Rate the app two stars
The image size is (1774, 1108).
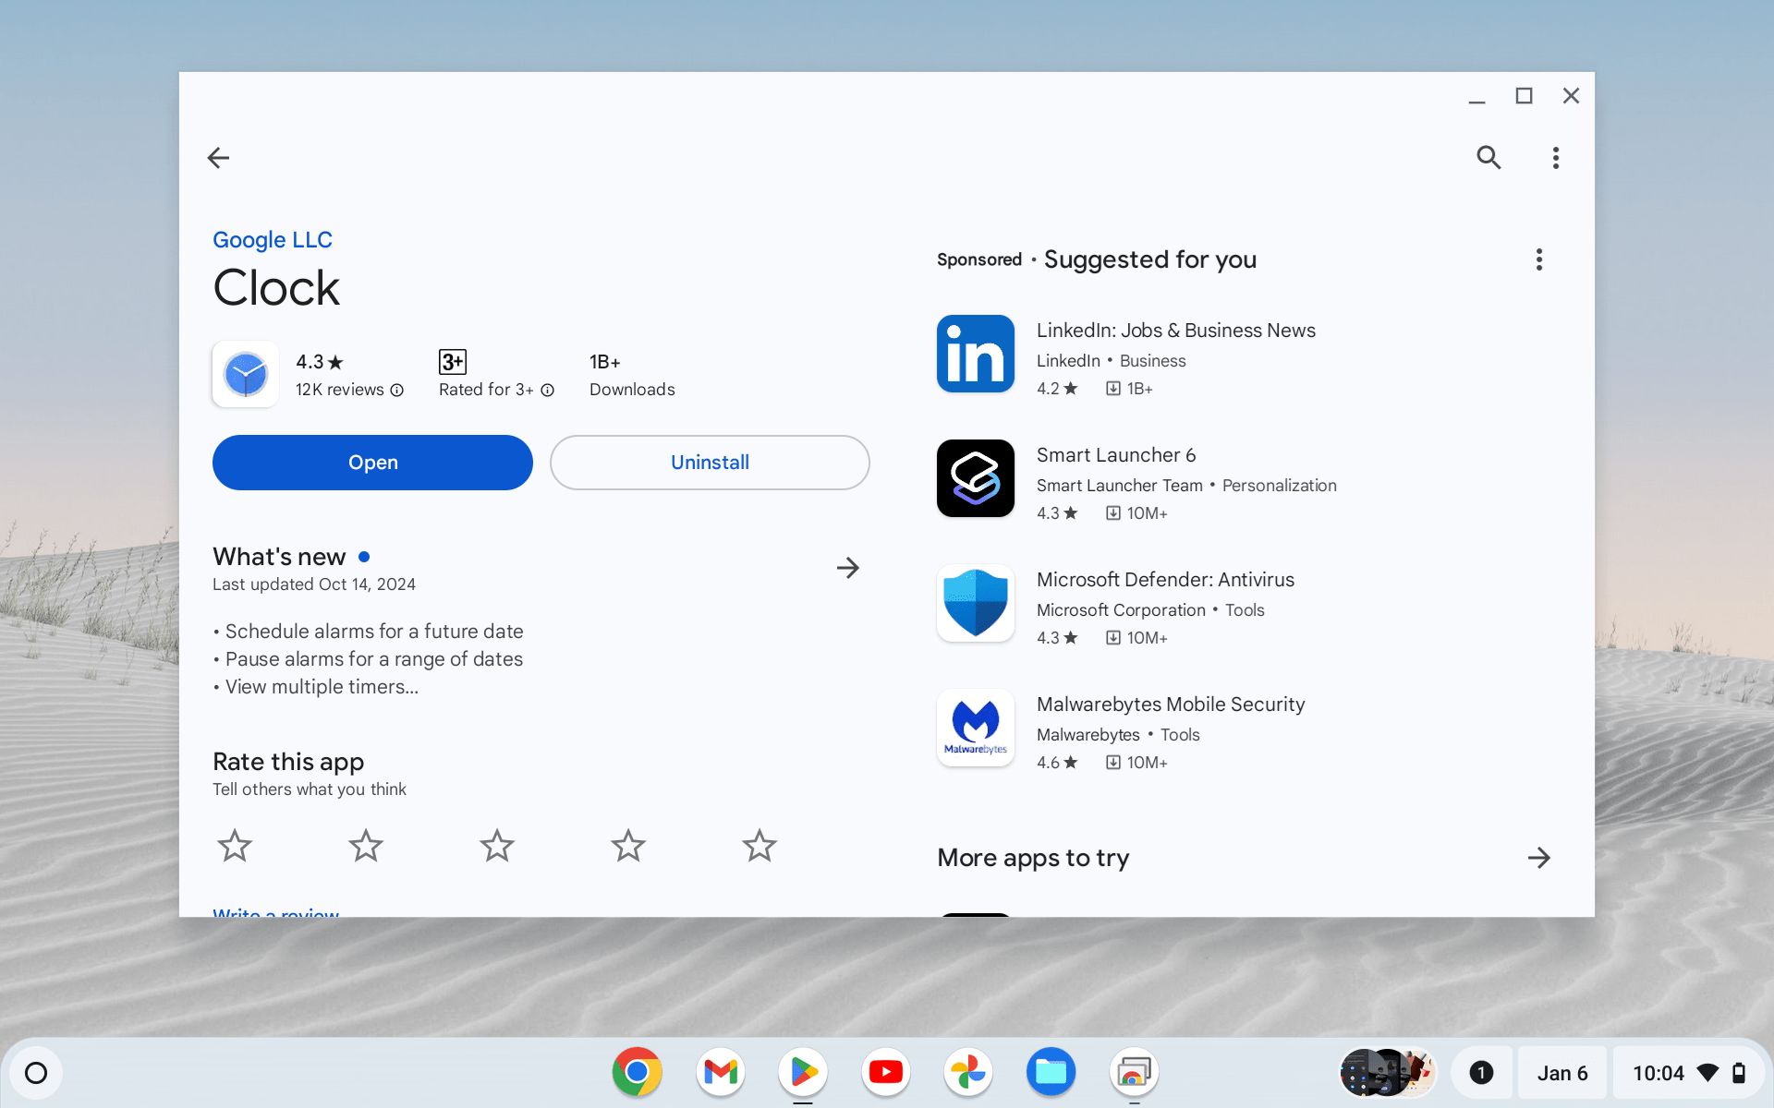pyautogui.click(x=366, y=845)
